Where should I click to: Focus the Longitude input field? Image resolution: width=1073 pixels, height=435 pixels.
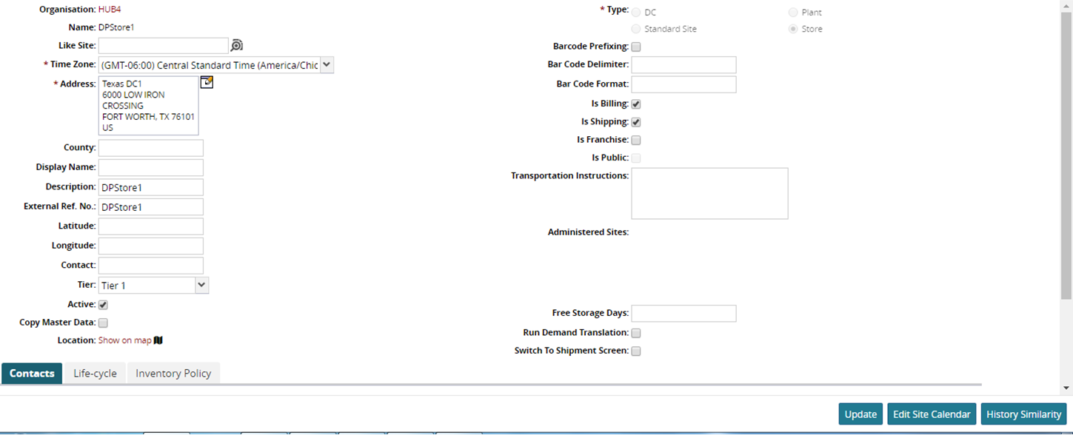coord(151,246)
